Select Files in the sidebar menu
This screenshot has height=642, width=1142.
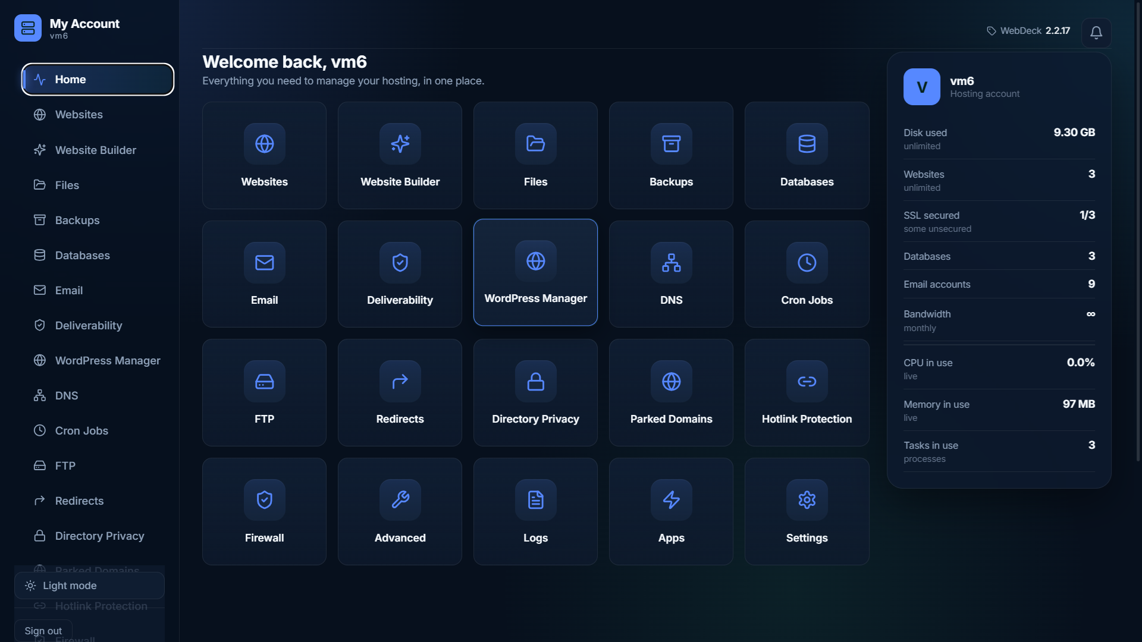(98, 185)
